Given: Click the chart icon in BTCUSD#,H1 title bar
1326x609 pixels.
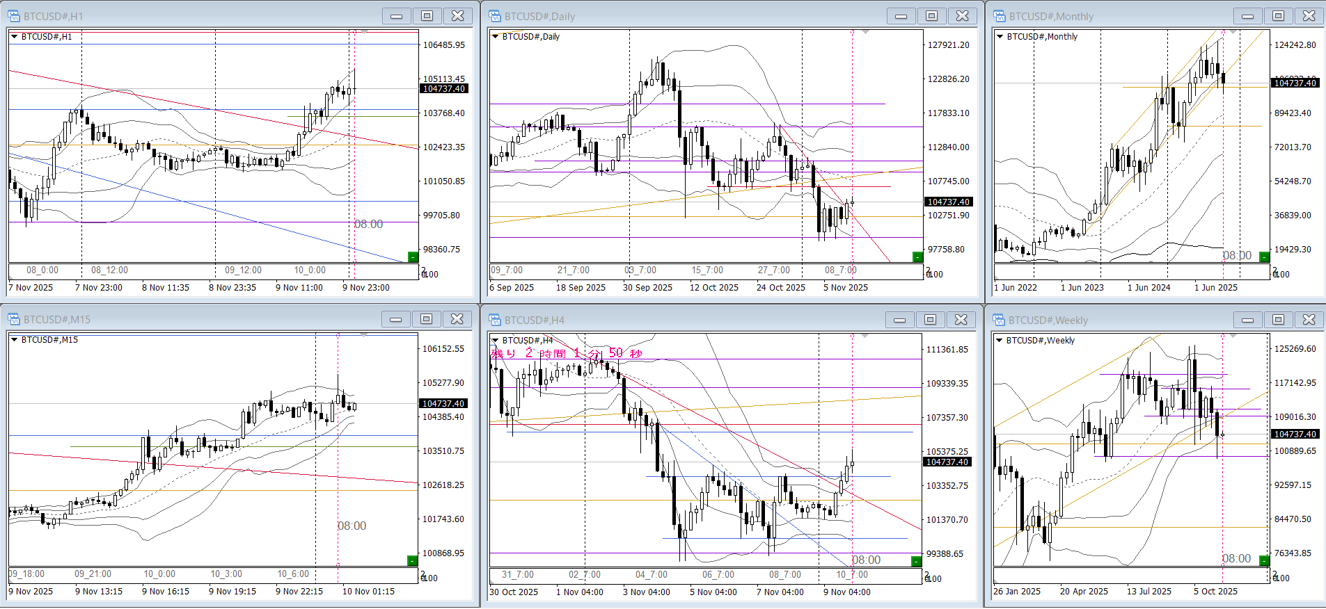Looking at the screenshot, I should click(x=14, y=16).
